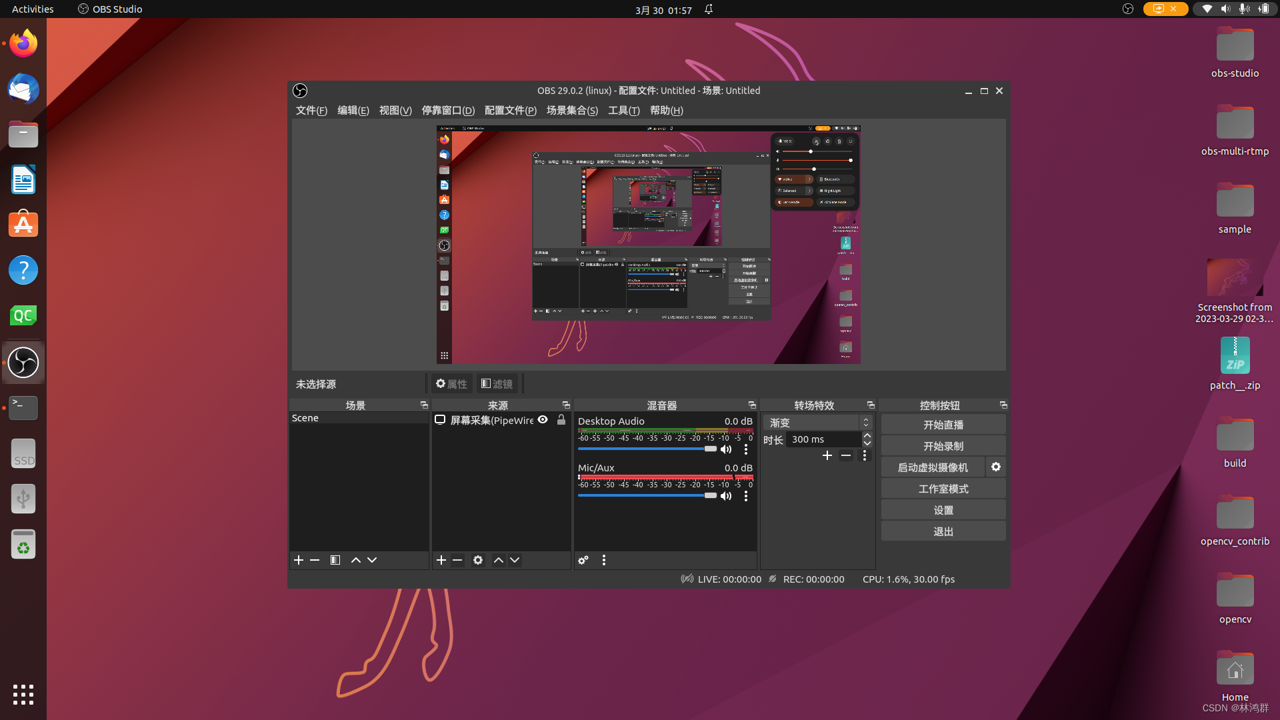The image size is (1280, 720).
Task: Open scene filters icon in Scenes panel
Action: coord(335,560)
